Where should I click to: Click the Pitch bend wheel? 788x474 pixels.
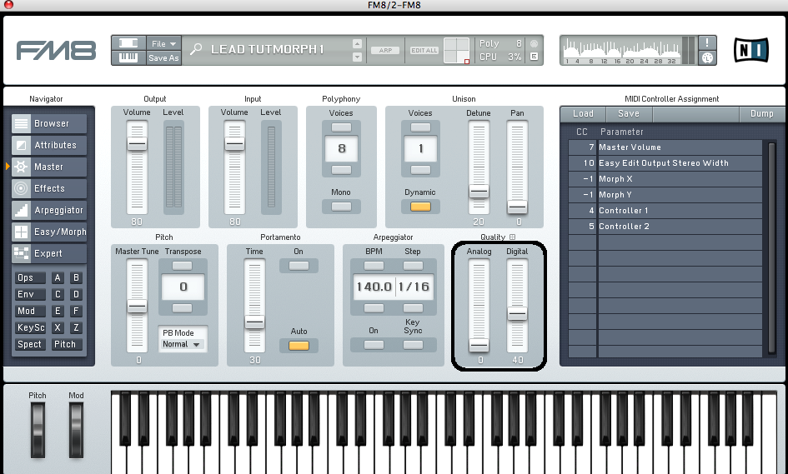pyautogui.click(x=38, y=431)
